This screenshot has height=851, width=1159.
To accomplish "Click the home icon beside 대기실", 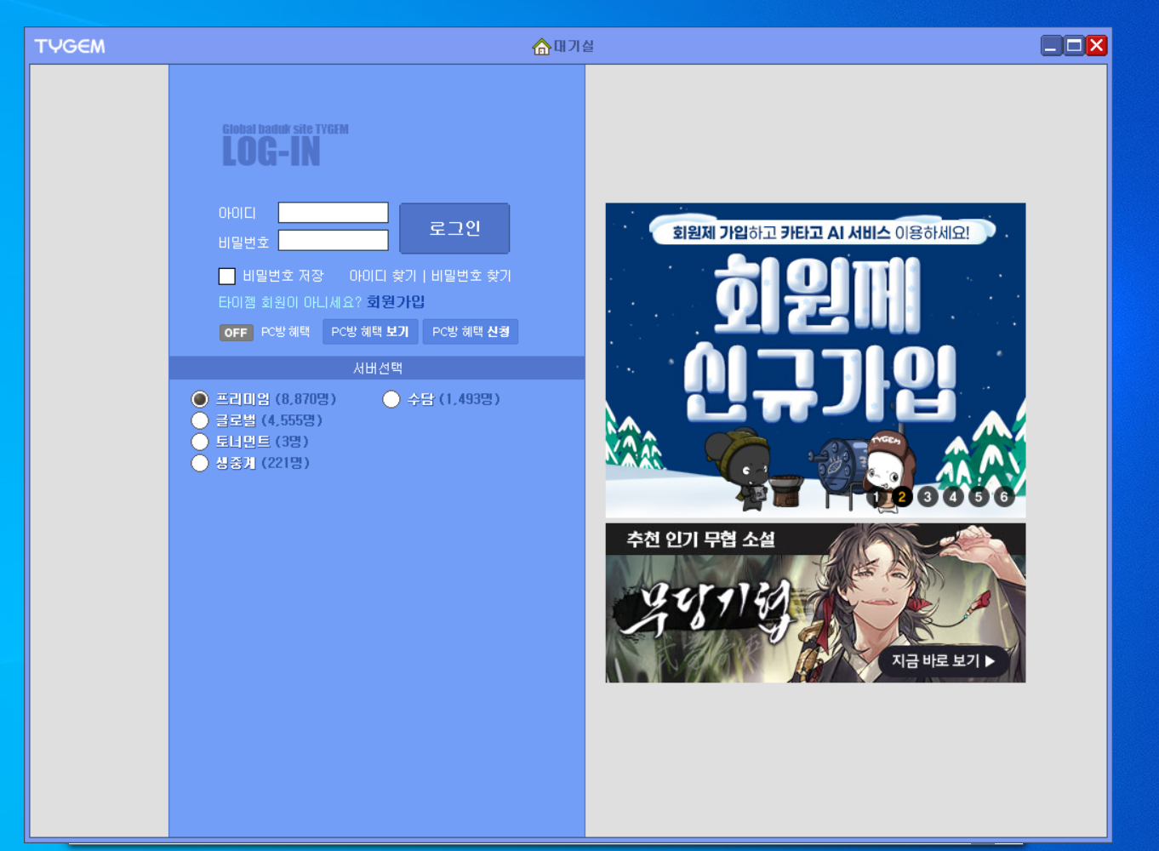I will point(541,47).
